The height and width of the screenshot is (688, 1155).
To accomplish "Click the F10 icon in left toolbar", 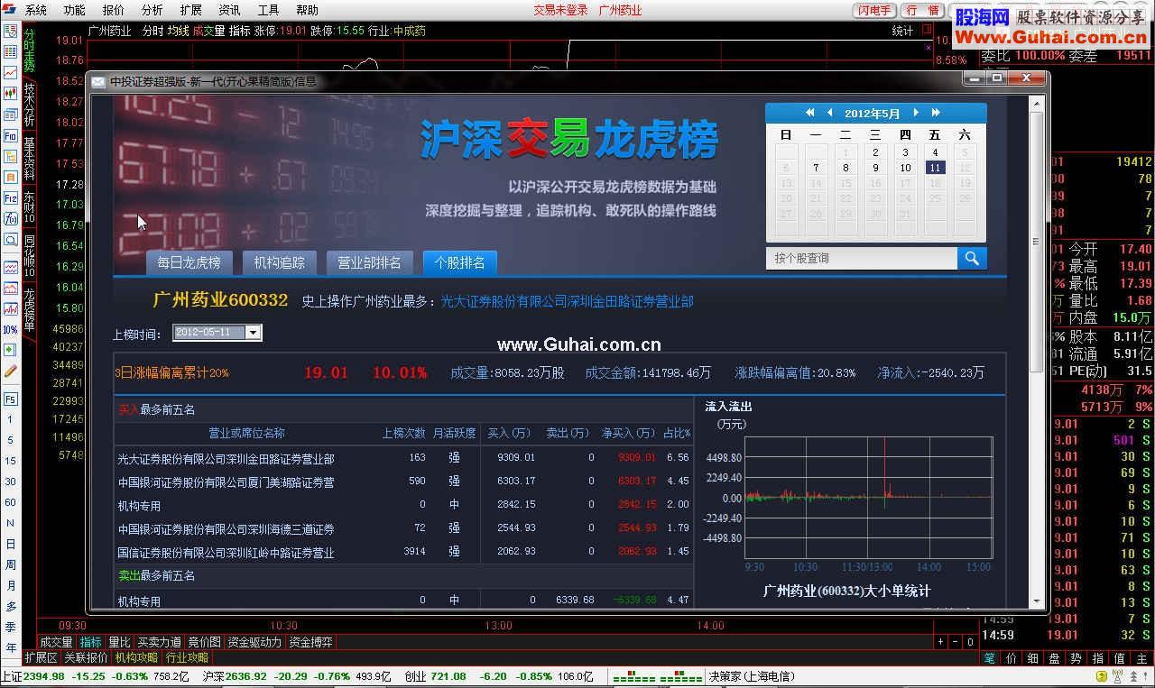I will coord(11,135).
